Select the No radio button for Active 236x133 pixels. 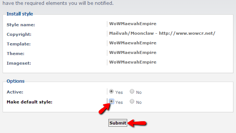click(x=132, y=91)
